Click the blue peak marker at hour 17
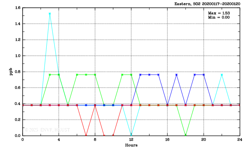The width and height of the screenshot is (250, 151). point(177,75)
